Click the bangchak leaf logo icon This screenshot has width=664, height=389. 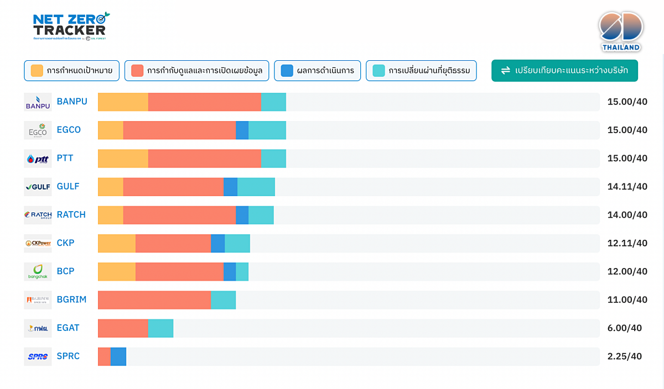pyautogui.click(x=38, y=271)
